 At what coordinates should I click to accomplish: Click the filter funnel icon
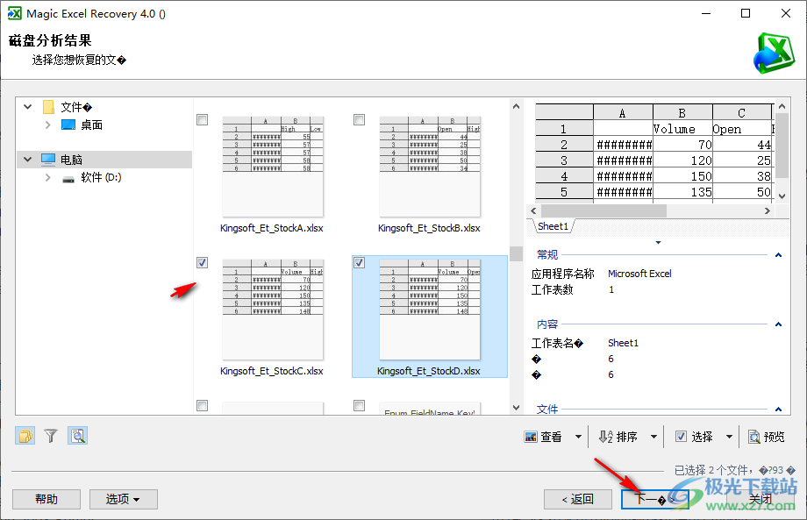pos(50,435)
